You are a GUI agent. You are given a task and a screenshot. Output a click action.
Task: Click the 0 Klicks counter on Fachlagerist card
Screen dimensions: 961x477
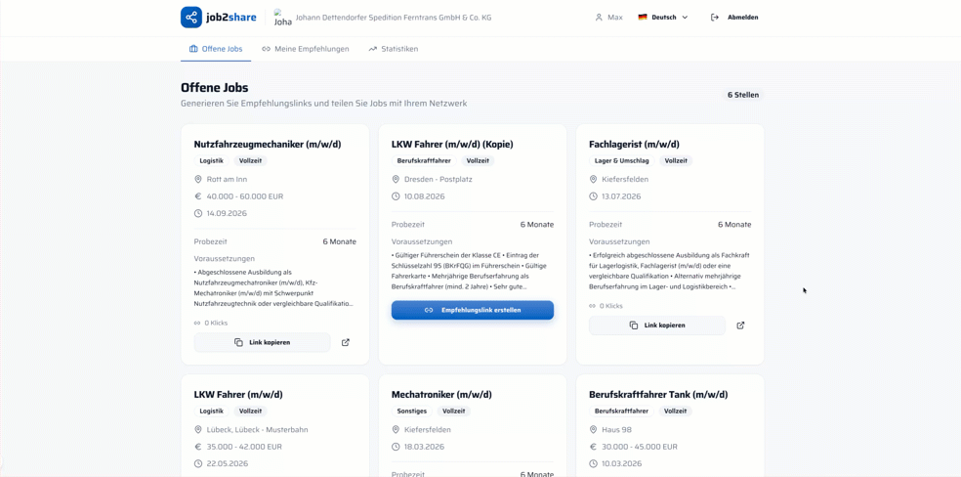click(606, 305)
